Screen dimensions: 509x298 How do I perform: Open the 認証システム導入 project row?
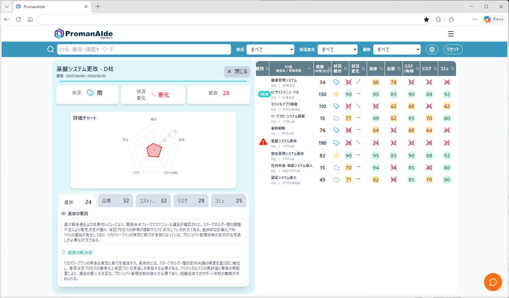pyautogui.click(x=356, y=180)
